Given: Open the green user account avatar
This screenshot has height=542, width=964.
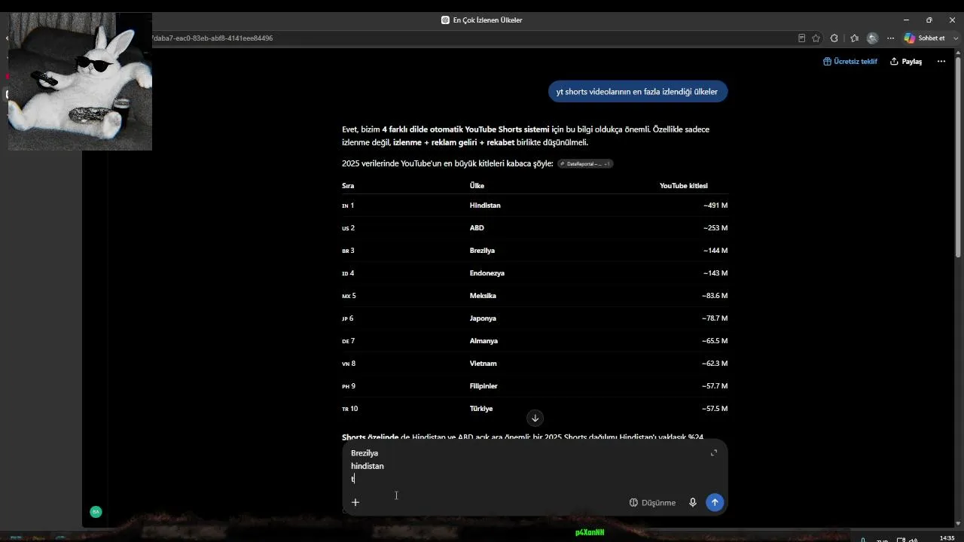Looking at the screenshot, I should (96, 512).
